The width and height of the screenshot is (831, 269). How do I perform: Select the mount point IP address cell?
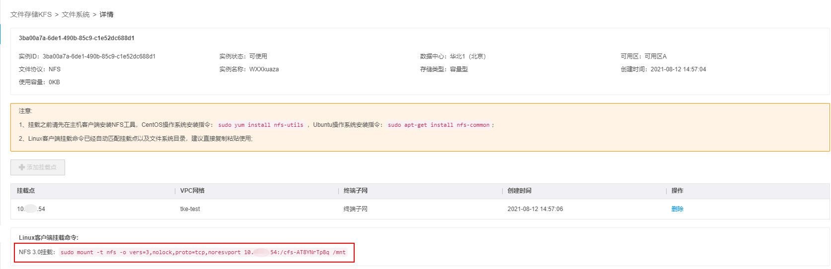(x=31, y=209)
